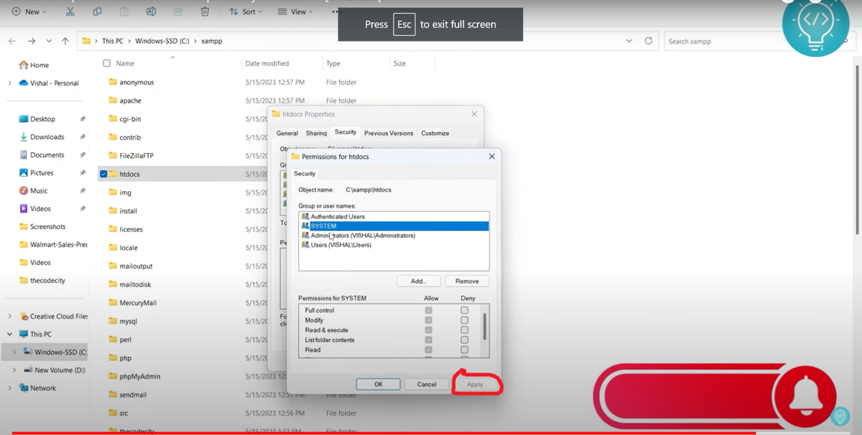Screen dimensions: 862x435
Task: Uncheck the htdocs folder selection checkbox
Action: [x=103, y=174]
